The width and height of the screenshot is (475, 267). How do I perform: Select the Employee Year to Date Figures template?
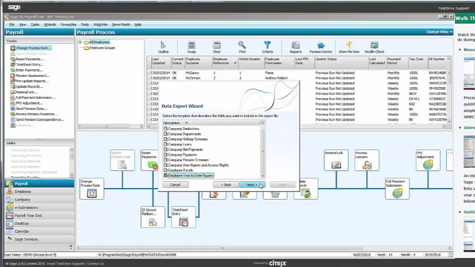(191, 175)
